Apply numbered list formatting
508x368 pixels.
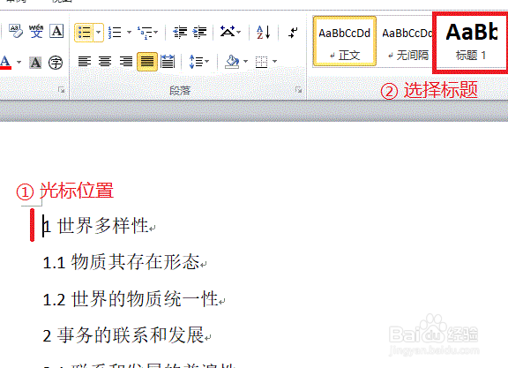tap(115, 33)
